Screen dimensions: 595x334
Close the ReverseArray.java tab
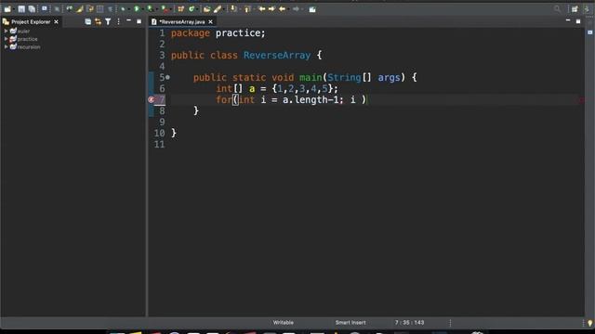point(211,22)
